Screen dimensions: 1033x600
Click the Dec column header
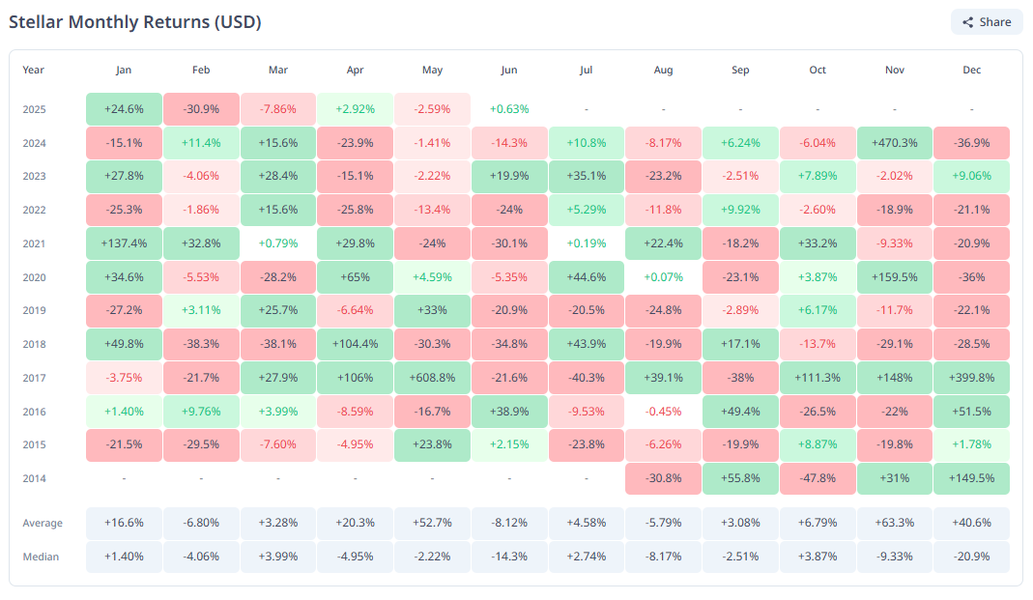pos(971,70)
